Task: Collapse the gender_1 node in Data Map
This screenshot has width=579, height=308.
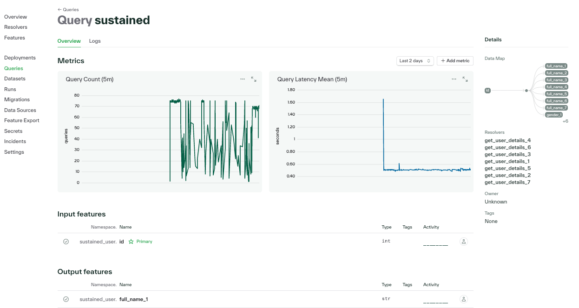Action: tap(555, 114)
